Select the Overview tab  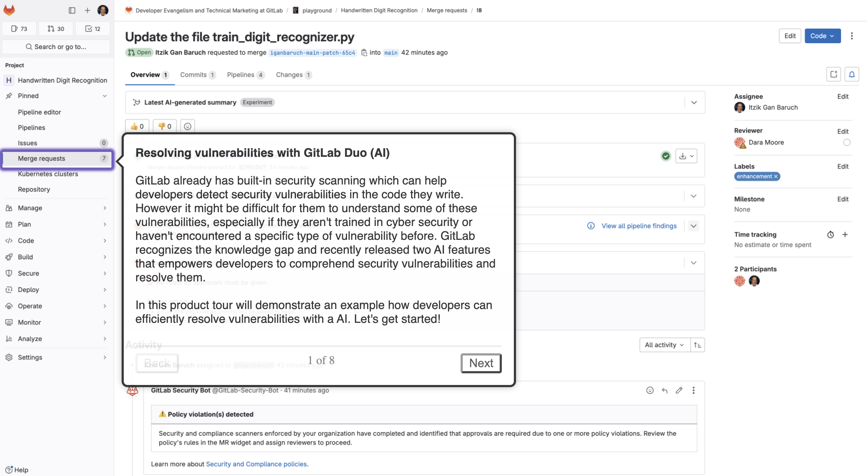[145, 74]
